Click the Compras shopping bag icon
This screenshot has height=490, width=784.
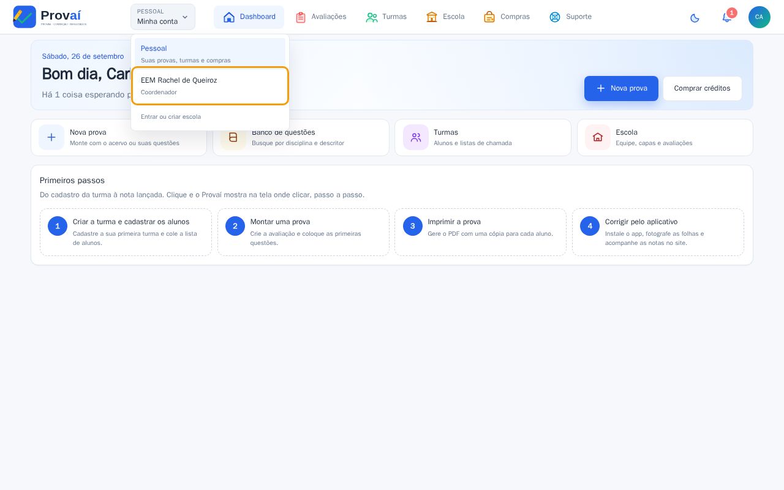tap(489, 17)
